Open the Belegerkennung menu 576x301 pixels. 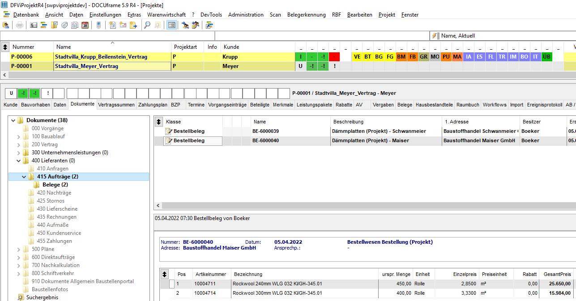click(307, 15)
